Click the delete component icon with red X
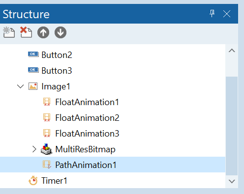Image resolution: width=244 pixels, height=194 pixels. (26, 32)
